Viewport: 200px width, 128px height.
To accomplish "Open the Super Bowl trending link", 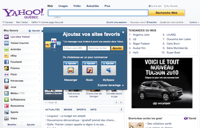I will click(173, 53).
